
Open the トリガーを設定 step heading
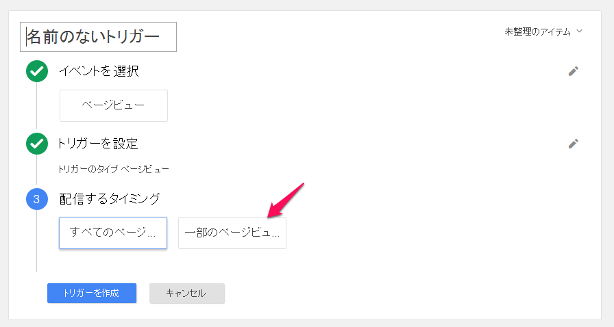[99, 144]
